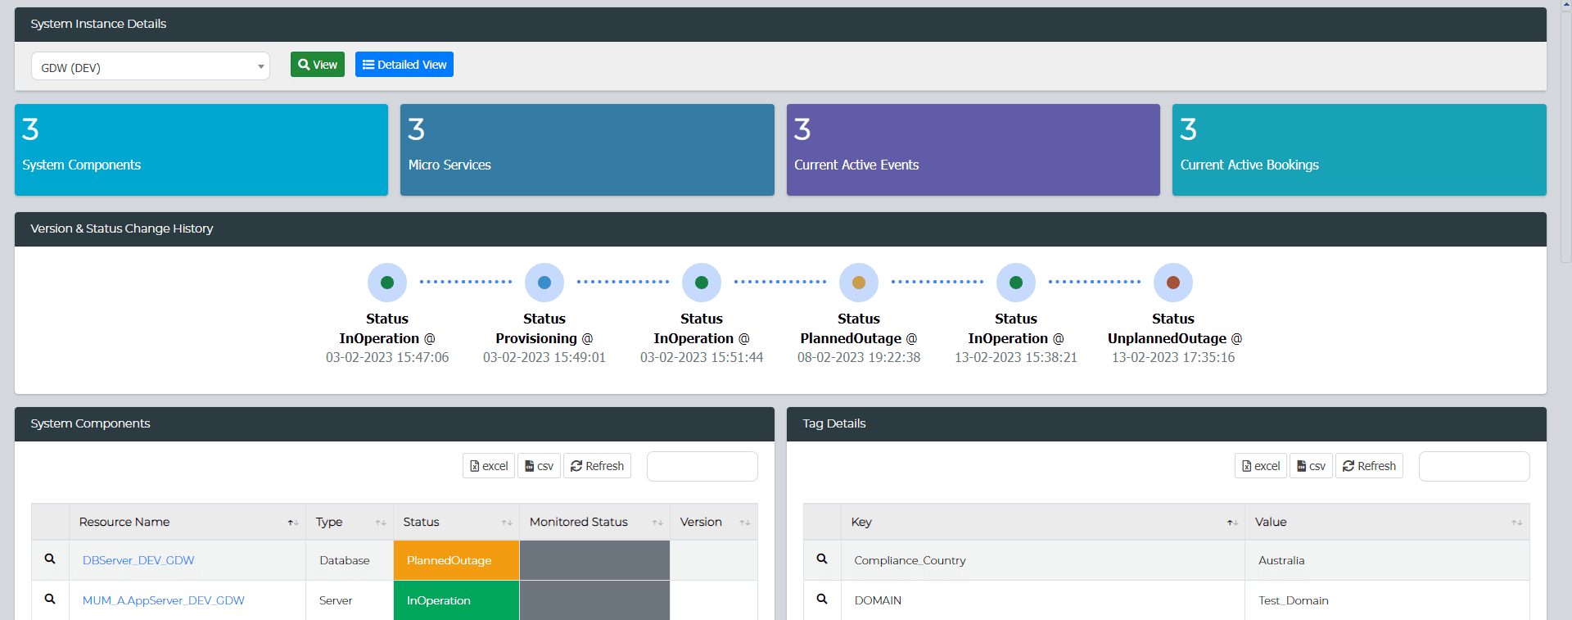The image size is (1572, 620).
Task: Sort components by Version column
Action: click(714, 522)
